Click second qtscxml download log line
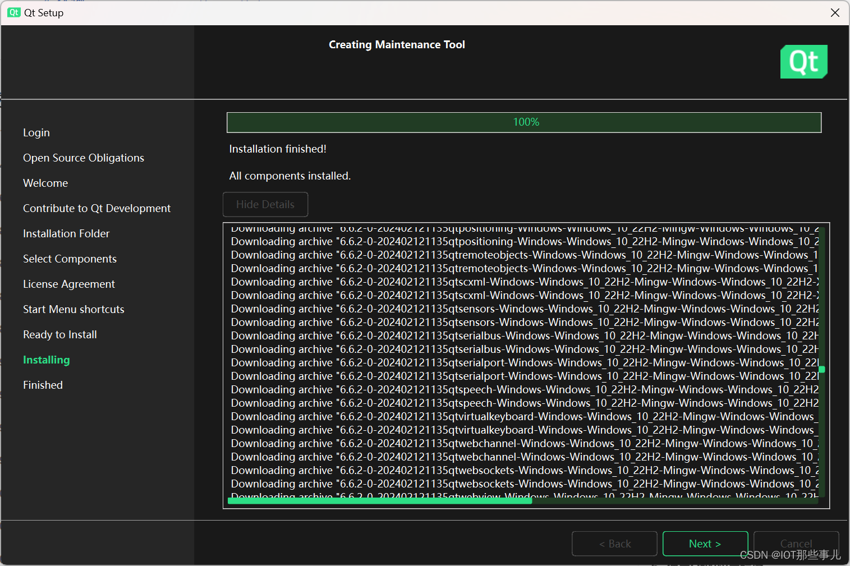This screenshot has width=850, height=566. [525, 295]
